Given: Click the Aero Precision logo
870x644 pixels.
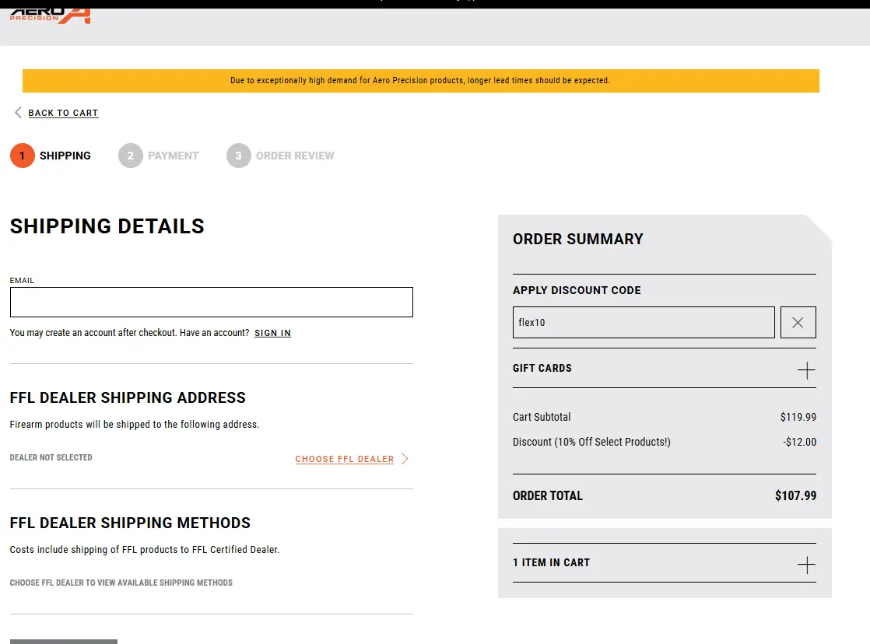Looking at the screenshot, I should coord(51,16).
